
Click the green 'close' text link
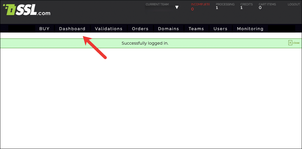(296, 43)
